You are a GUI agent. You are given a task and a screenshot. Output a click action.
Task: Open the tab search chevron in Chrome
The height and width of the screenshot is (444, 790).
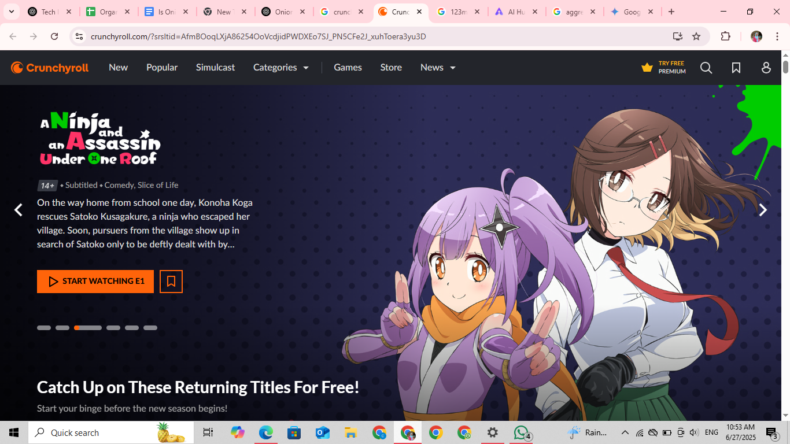pos(11,12)
